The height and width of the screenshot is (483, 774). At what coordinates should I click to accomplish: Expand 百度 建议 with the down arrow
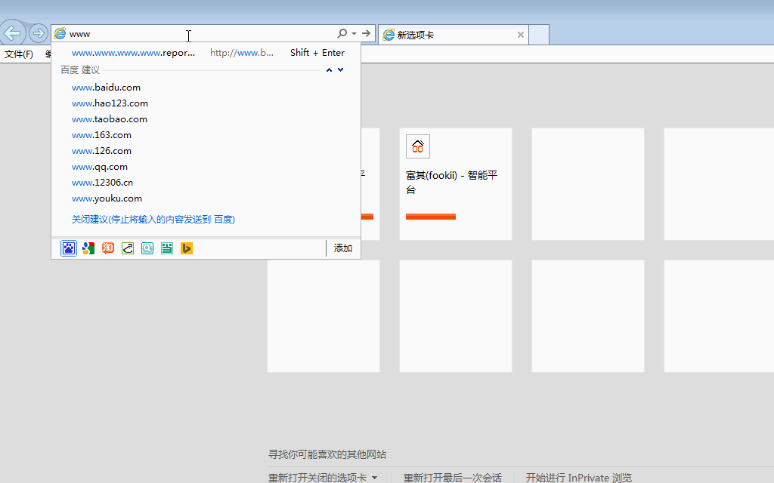(341, 70)
